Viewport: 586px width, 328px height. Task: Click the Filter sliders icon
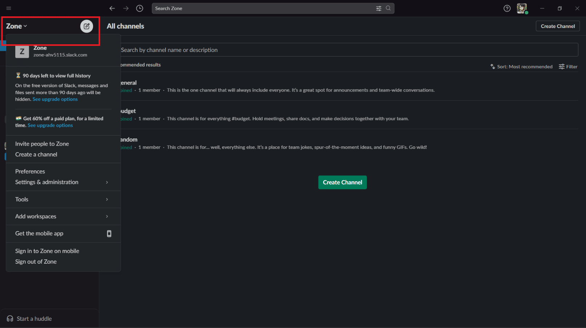click(562, 66)
